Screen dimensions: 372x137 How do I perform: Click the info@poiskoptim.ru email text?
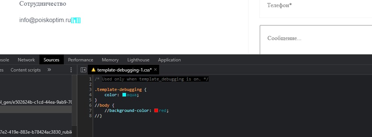45,20
